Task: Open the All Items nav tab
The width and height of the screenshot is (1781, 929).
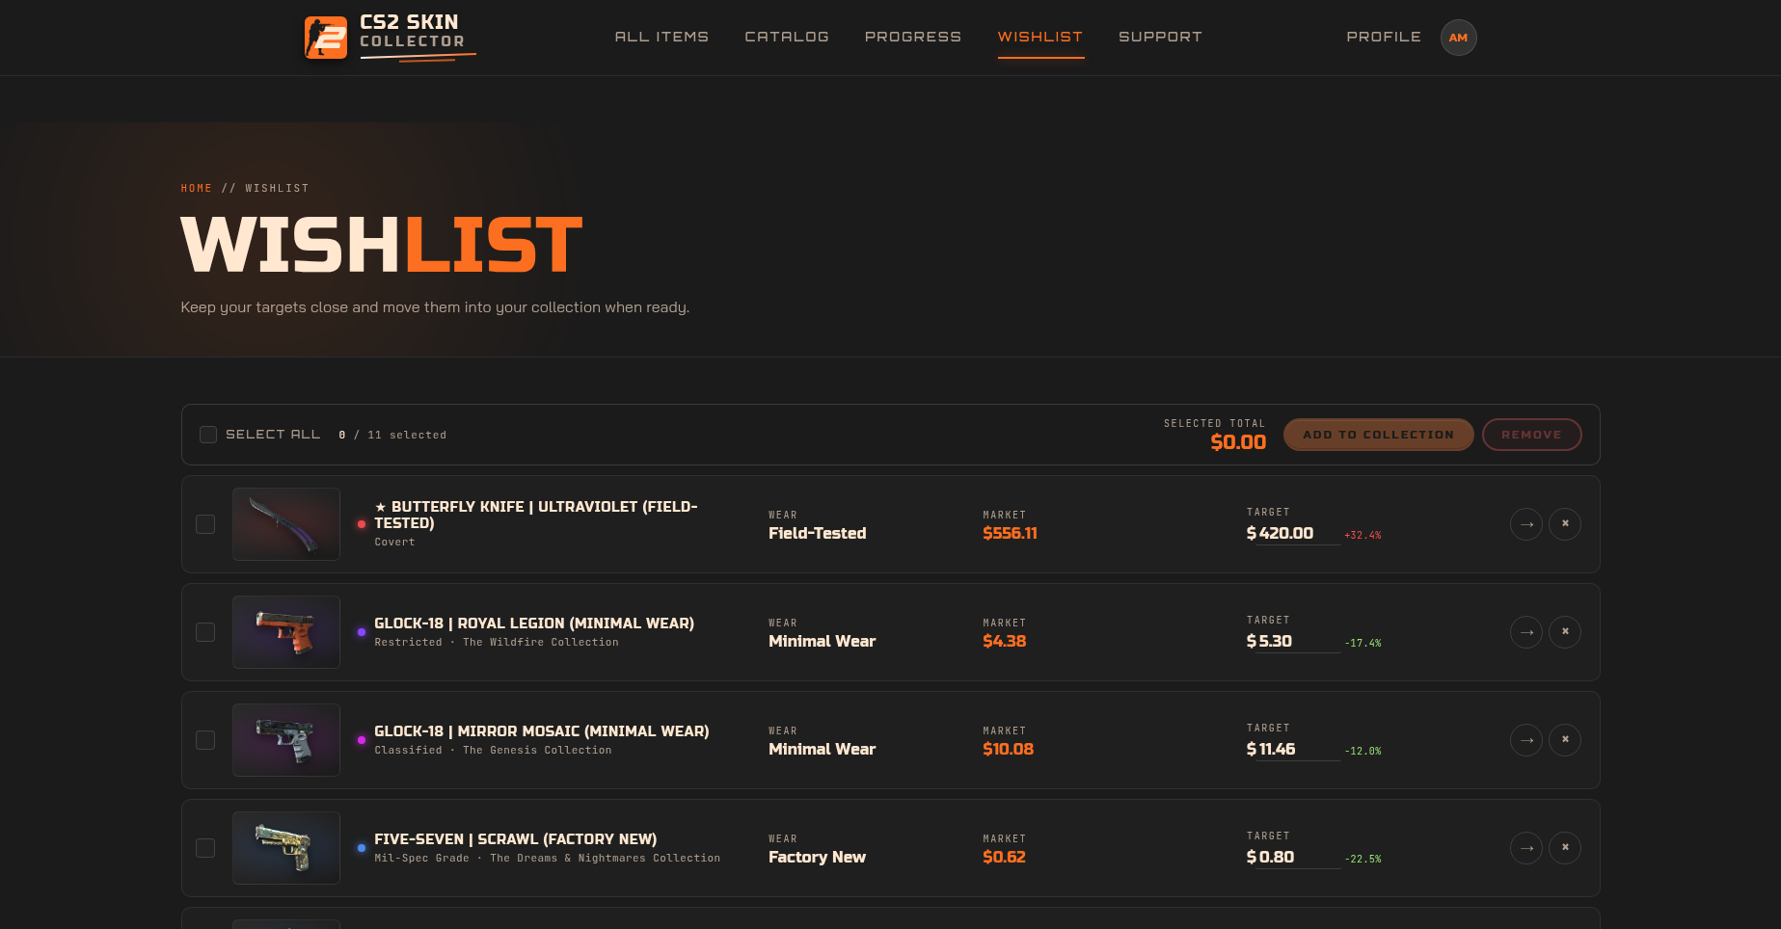Action: [x=661, y=37]
